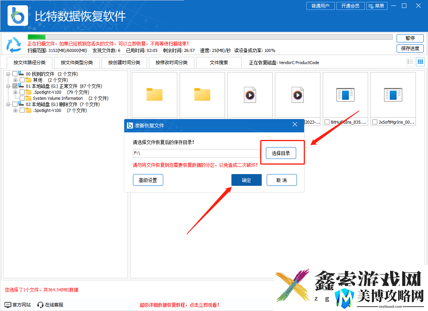Tick checkbox for 00 找到的文件
The width and height of the screenshot is (428, 311).
click(x=15, y=74)
